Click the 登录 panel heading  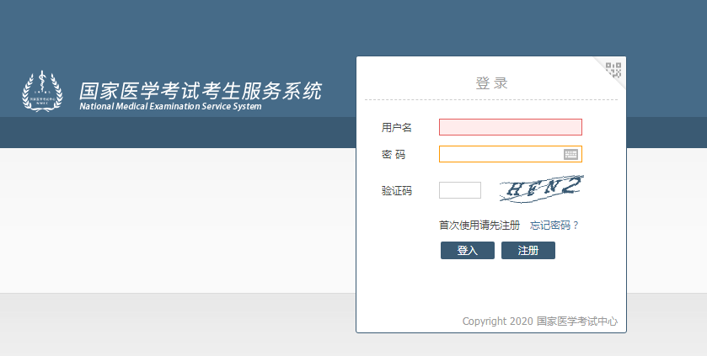click(x=491, y=83)
